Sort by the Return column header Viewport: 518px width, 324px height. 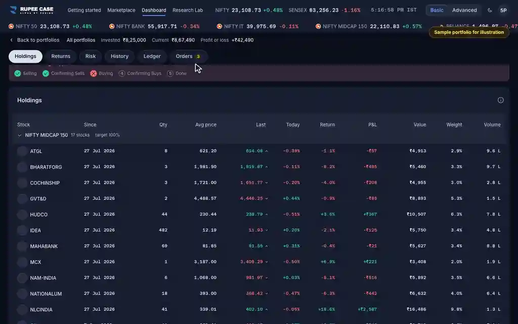pyautogui.click(x=327, y=125)
